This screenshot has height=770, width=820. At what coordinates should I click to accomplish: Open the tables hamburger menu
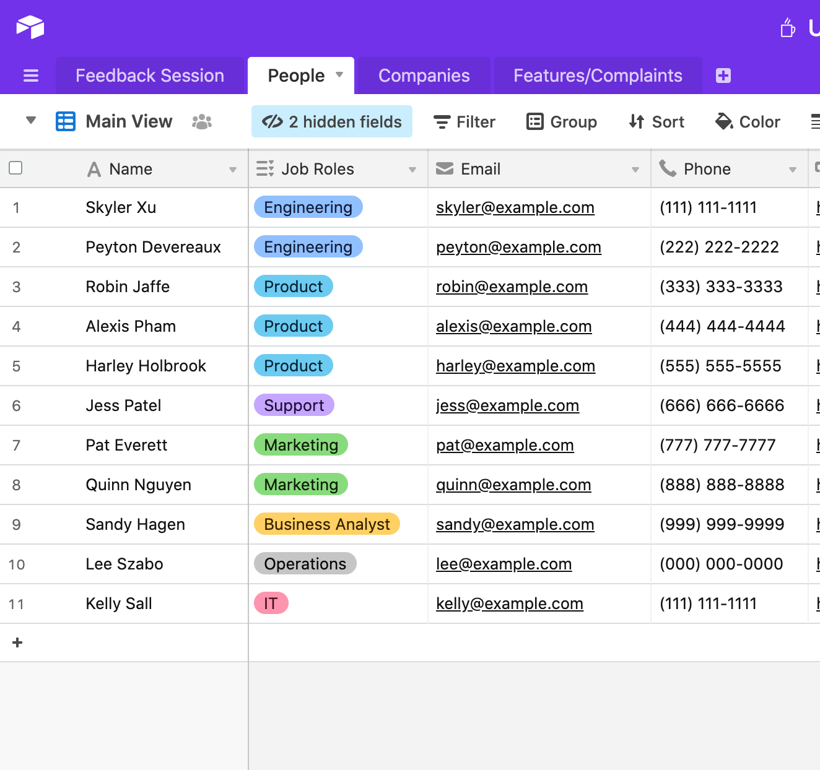tap(31, 76)
